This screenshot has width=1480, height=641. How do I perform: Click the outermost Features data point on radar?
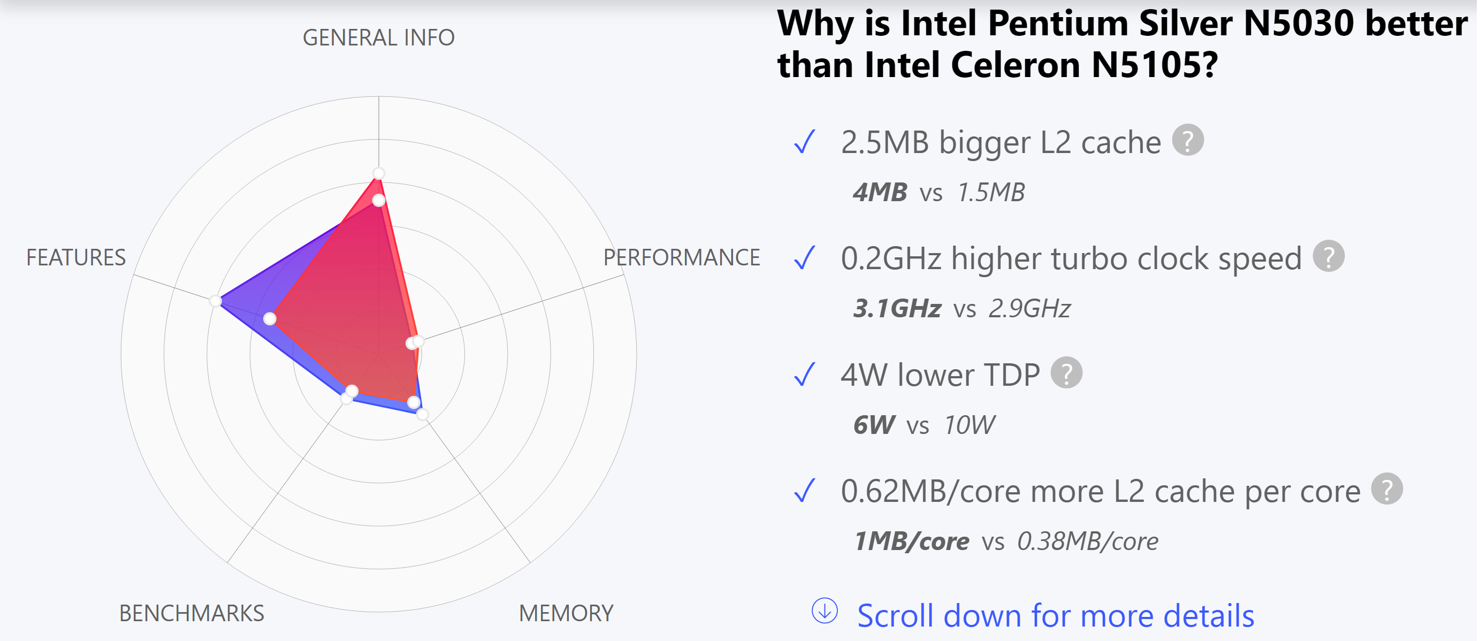(216, 301)
